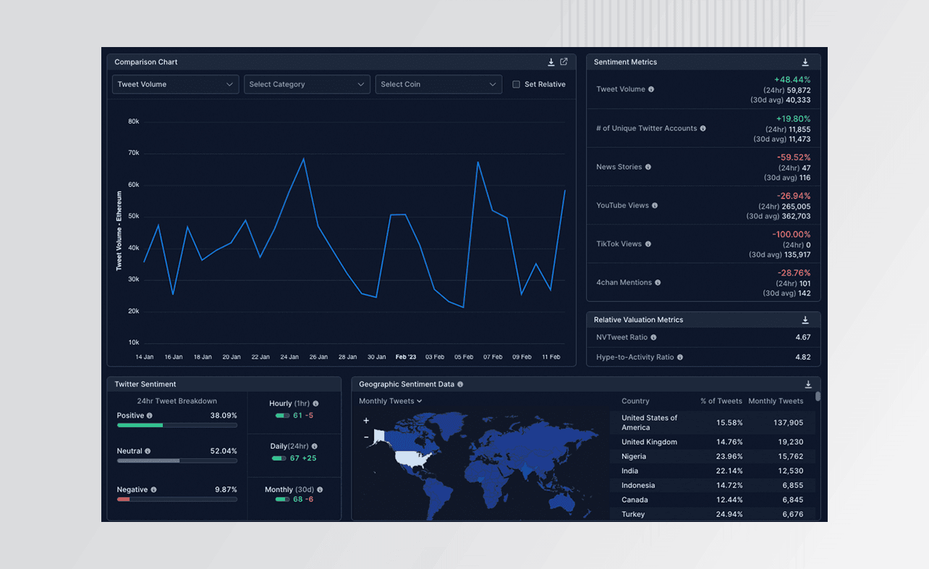Show info for Hourly sentiment score
929x569 pixels.
315,404
